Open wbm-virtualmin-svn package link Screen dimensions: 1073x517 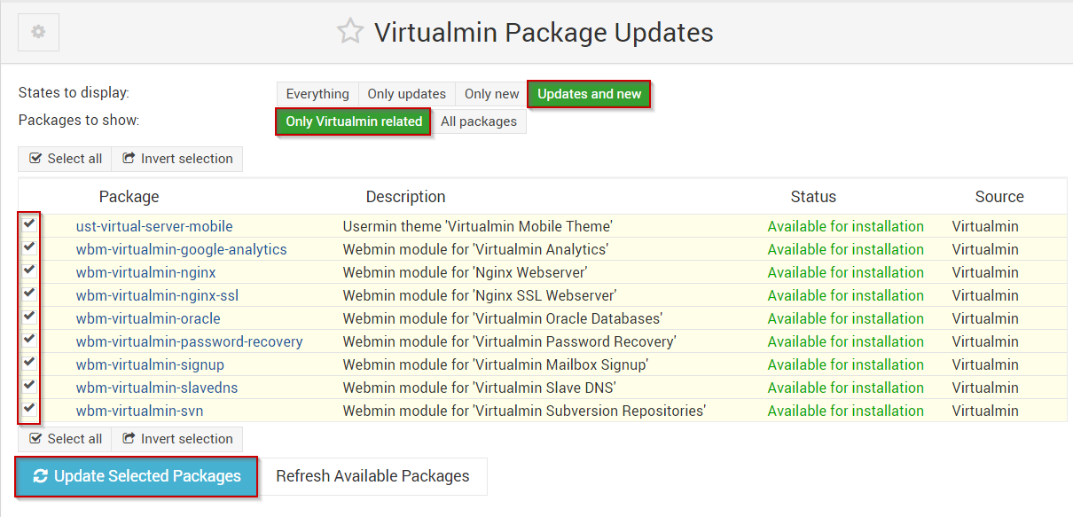(140, 411)
